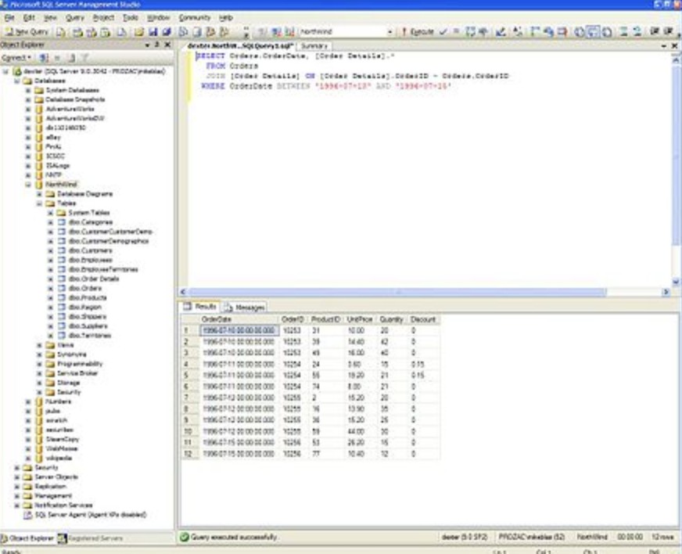Select SQL Server Agent node
The width and height of the screenshot is (682, 554).
[x=90, y=515]
